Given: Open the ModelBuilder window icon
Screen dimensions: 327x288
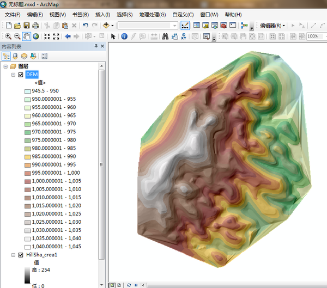Looking at the screenshot, I should 244,26.
